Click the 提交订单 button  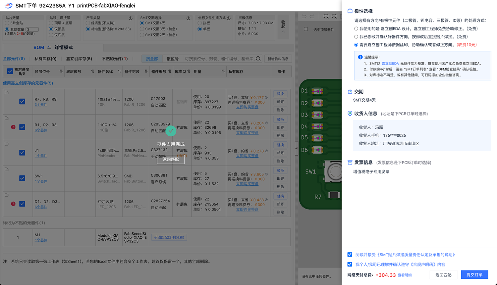474,275
